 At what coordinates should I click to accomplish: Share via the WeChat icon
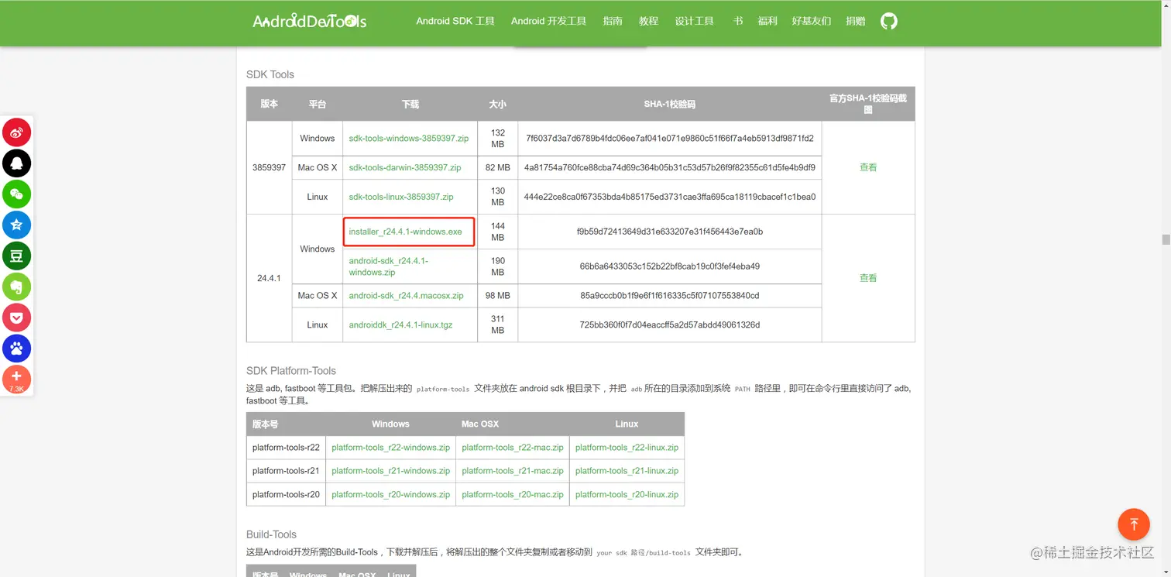16,194
